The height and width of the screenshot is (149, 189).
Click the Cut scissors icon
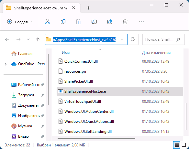click(48, 22)
